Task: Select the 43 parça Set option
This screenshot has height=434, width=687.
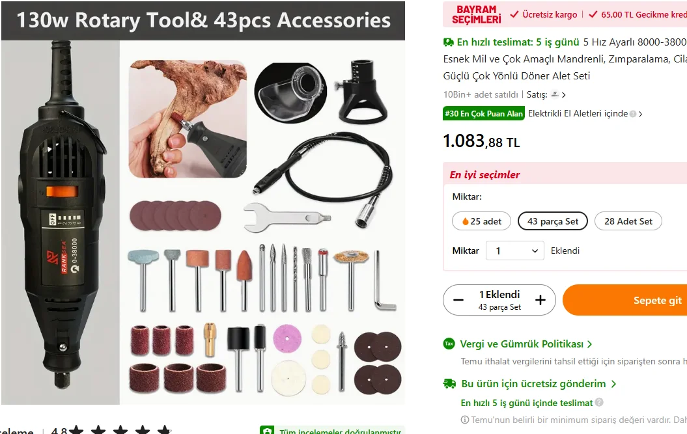Action: [553, 221]
